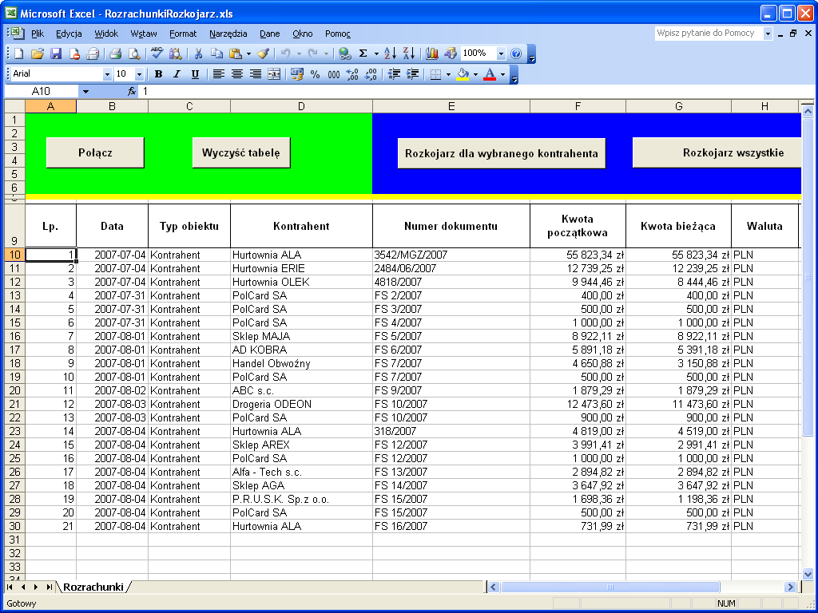Click the Rozkojarz dla wybranego kontrahenta button
818x613 pixels.
[501, 153]
